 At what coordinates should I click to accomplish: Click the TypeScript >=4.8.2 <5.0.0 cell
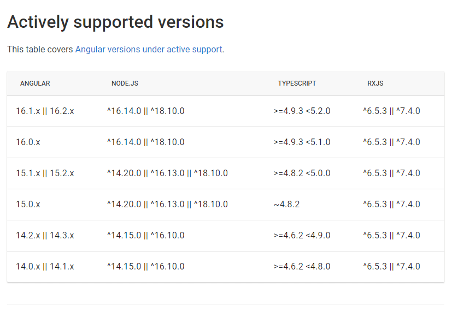coord(302,173)
